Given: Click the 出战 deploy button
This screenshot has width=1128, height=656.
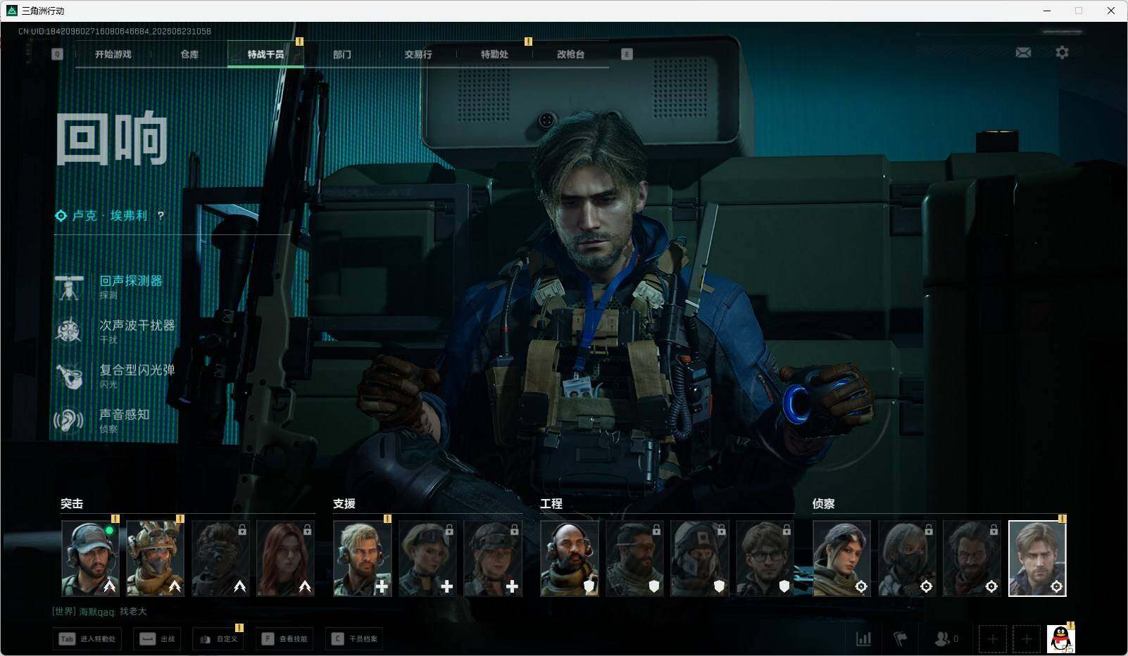Looking at the screenshot, I should pos(158,639).
